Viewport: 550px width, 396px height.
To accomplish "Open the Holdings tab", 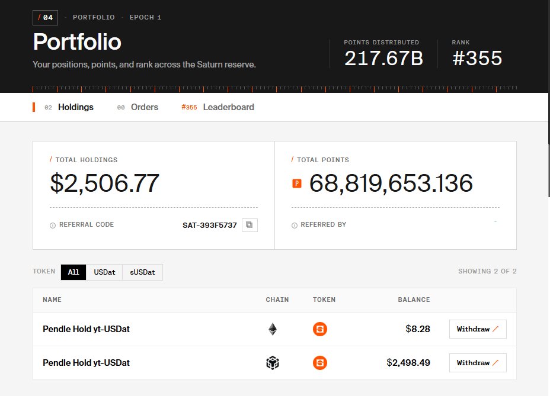I will tap(69, 107).
